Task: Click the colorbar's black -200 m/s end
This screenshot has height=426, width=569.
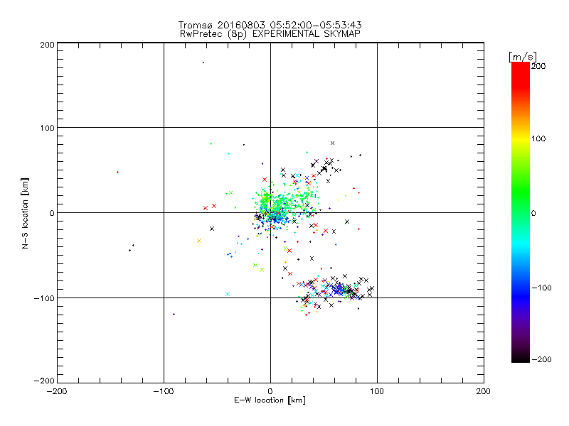Action: click(521, 358)
